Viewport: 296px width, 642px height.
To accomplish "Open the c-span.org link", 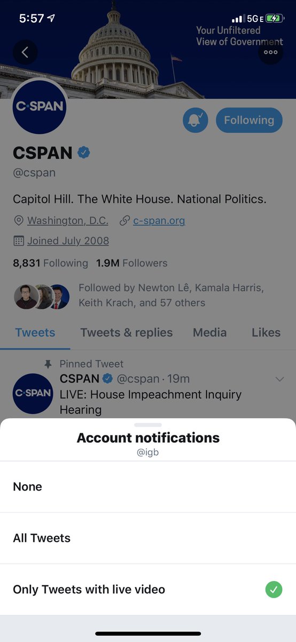I will tap(159, 220).
